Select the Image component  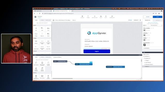(36, 34)
